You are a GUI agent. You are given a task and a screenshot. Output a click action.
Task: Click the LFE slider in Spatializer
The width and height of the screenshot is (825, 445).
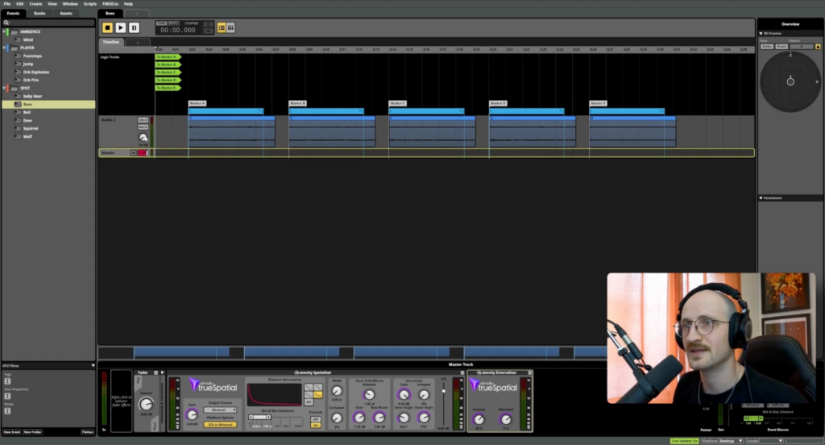point(444,403)
